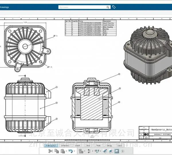Screen dimensions: 172x155
Task: Switch to the Tools tab
Action: (98, 146)
